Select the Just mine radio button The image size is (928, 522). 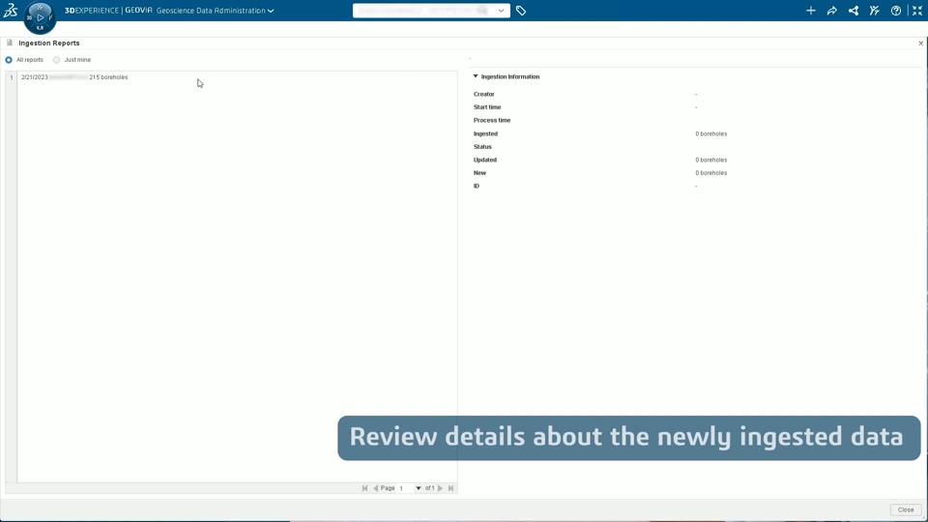[57, 60]
